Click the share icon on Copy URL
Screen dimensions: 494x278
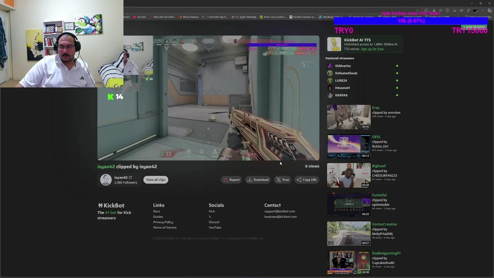[x=299, y=180]
